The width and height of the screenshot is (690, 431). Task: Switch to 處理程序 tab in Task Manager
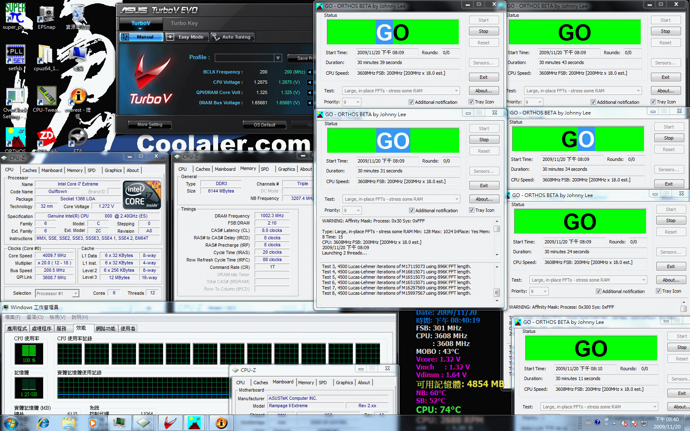(41, 329)
